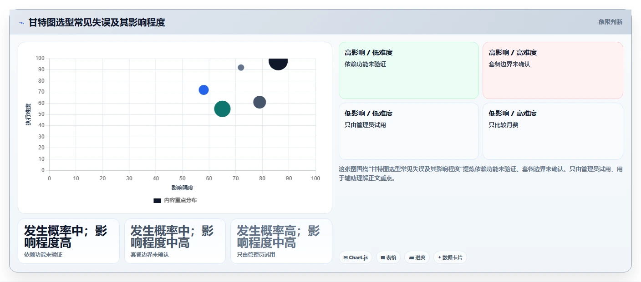The height and width of the screenshot is (282, 641).
Task: Click the 影响强度 axis label
Action: tap(182, 188)
